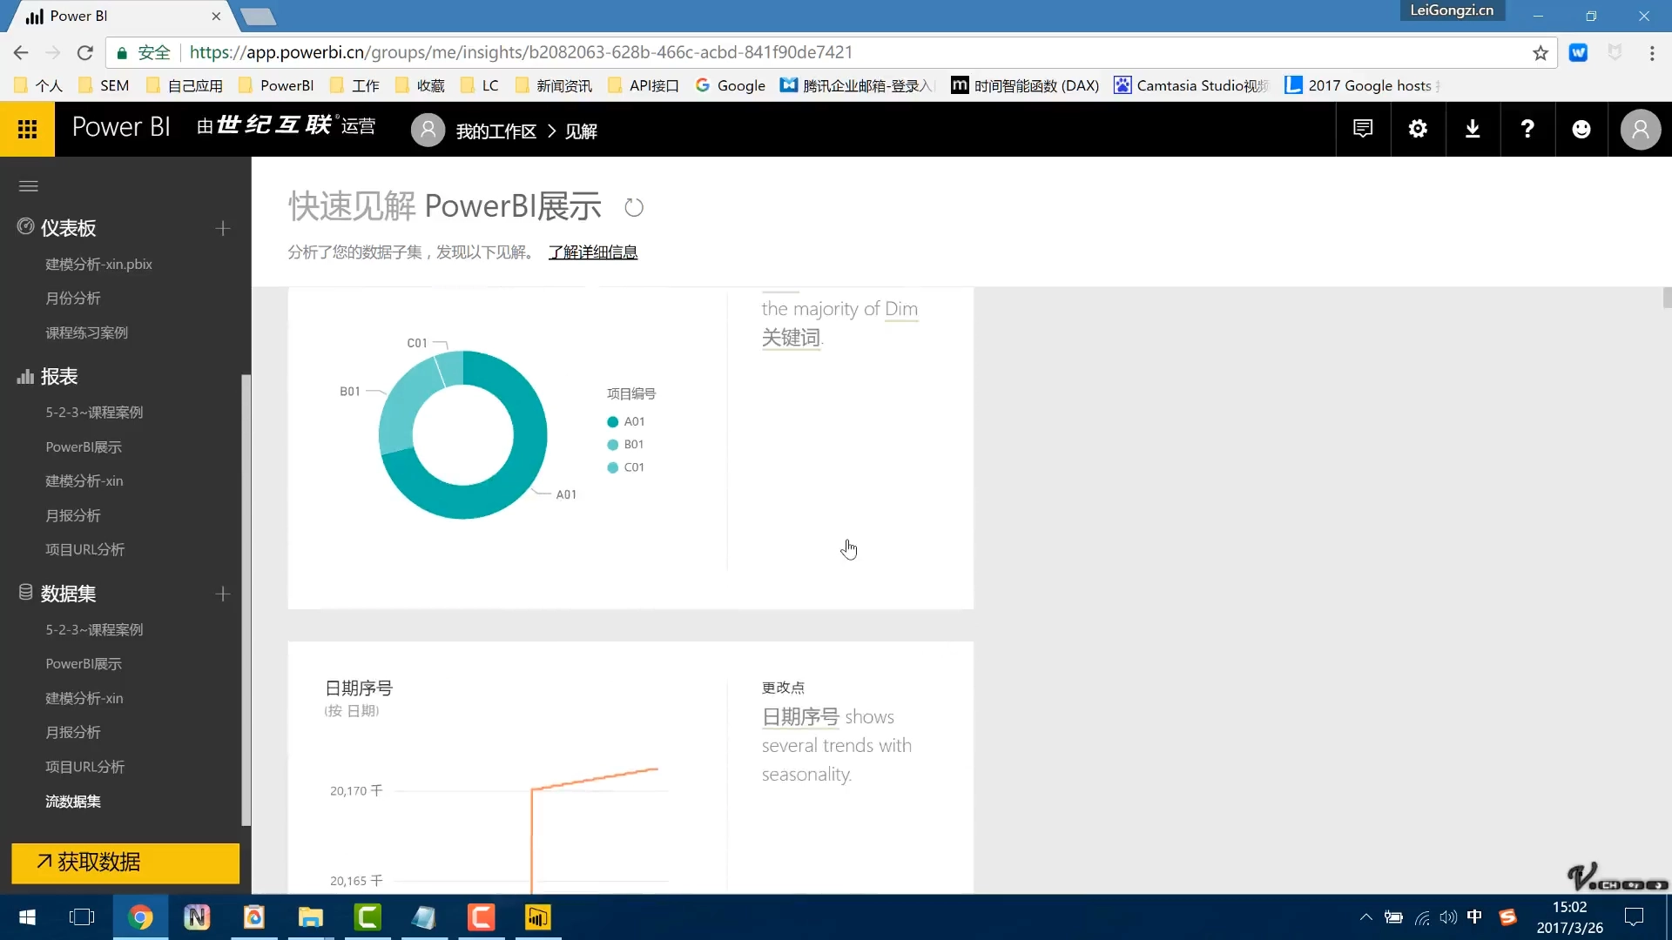This screenshot has width=1672, height=940.
Task: Add a new dataset with the plus
Action: (x=222, y=594)
